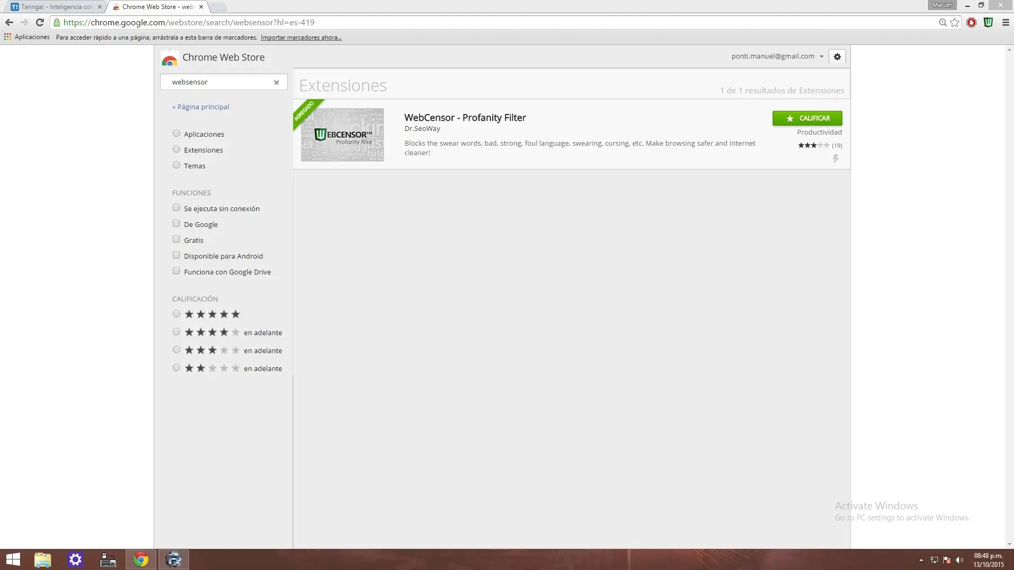Click the volume speaker tray icon

click(x=960, y=560)
